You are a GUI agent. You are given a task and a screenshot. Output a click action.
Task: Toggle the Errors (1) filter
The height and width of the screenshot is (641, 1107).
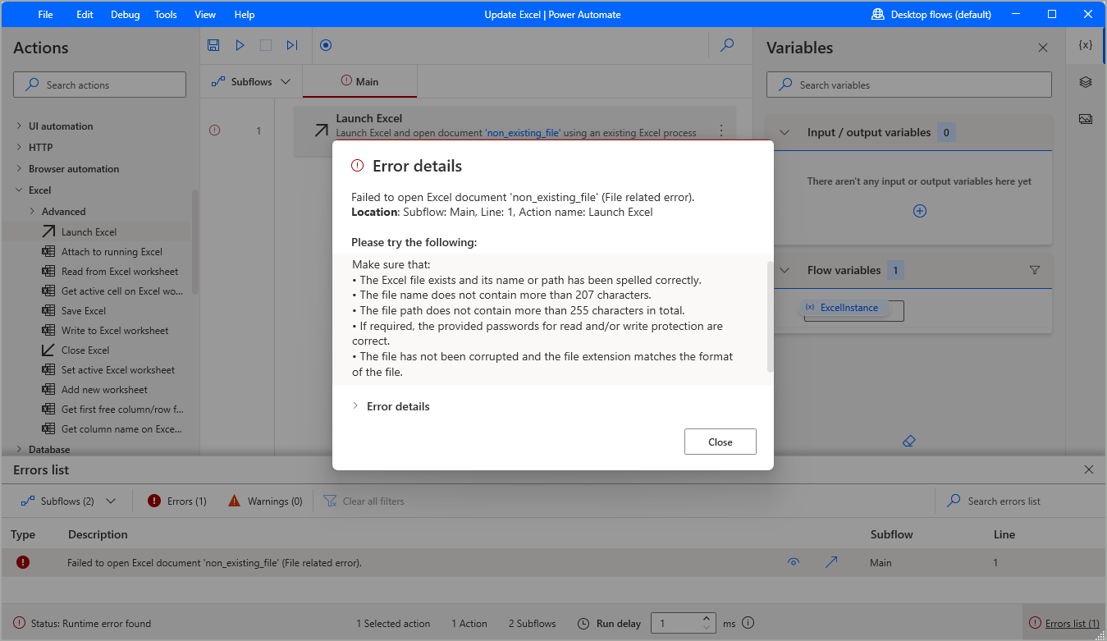pyautogui.click(x=176, y=501)
